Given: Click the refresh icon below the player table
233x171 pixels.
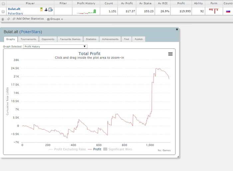Looking at the screenshot, I should pos(9,19).
